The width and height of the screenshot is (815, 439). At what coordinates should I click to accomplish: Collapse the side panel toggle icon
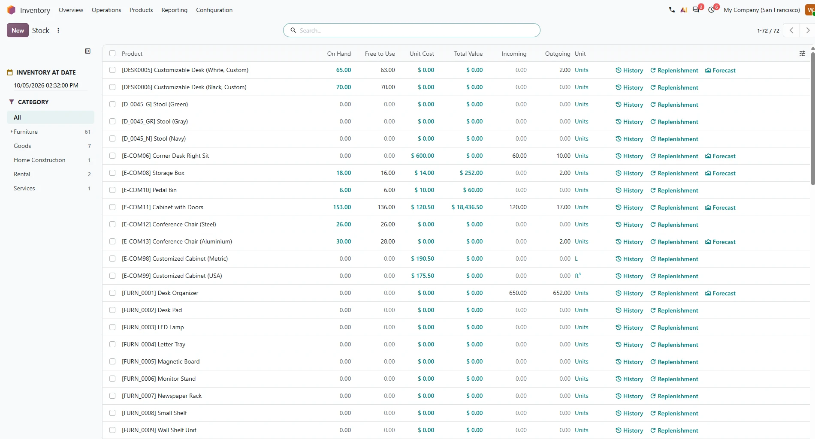click(88, 51)
